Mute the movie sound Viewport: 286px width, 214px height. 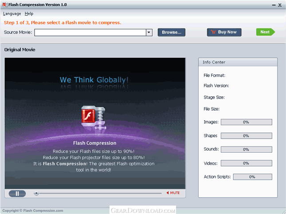point(173,193)
